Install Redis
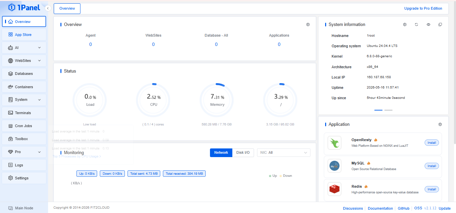This screenshot has width=456, height=213. (x=432, y=189)
